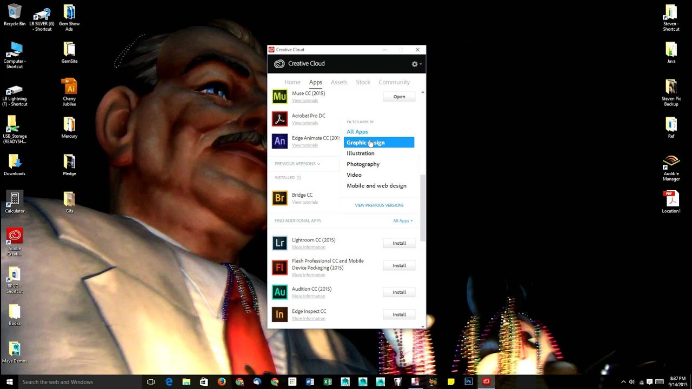Open Microsoft Edge from the taskbar
The width and height of the screenshot is (692, 389).
pyautogui.click(x=169, y=382)
